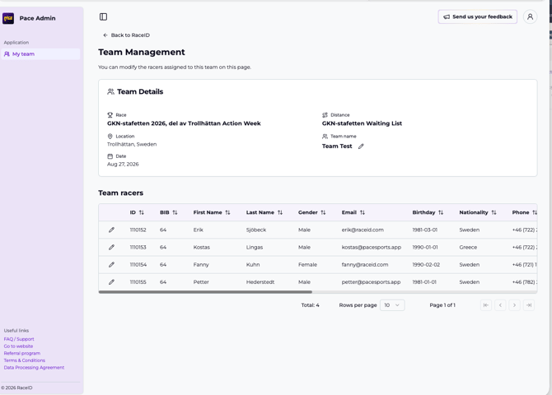Image resolution: width=552 pixels, height=395 pixels.
Task: Open the user profile icon
Action: tap(530, 17)
